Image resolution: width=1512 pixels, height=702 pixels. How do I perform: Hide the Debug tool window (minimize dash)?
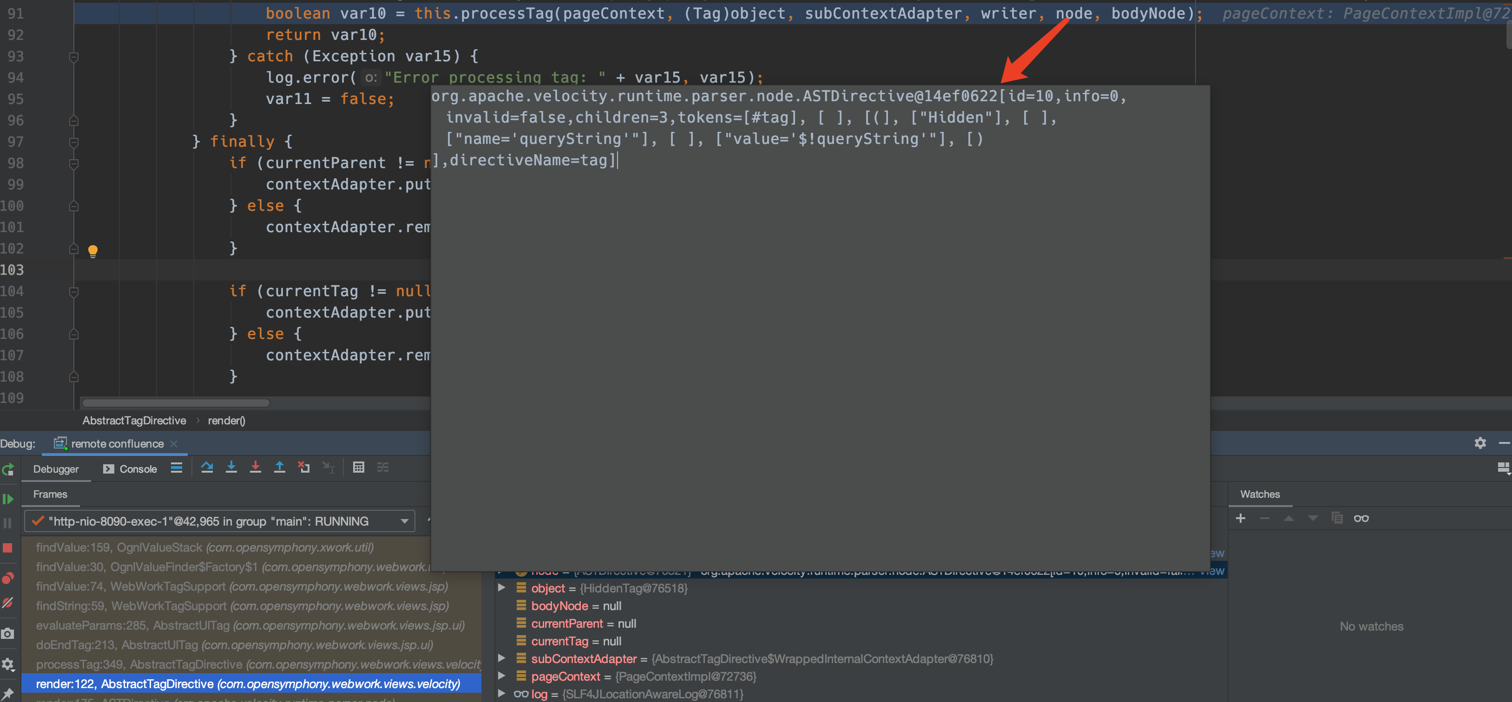tap(1504, 443)
